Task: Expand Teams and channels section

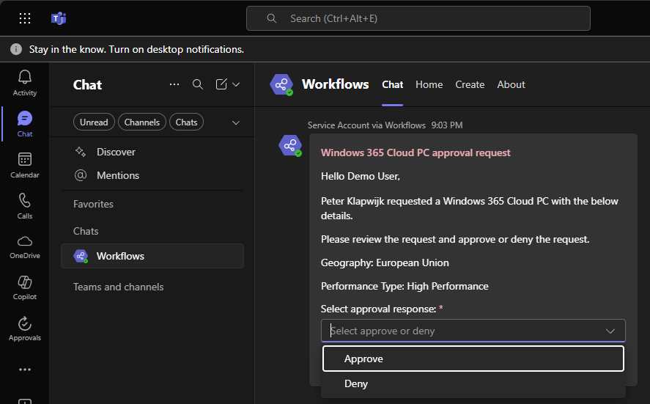Action: click(119, 287)
